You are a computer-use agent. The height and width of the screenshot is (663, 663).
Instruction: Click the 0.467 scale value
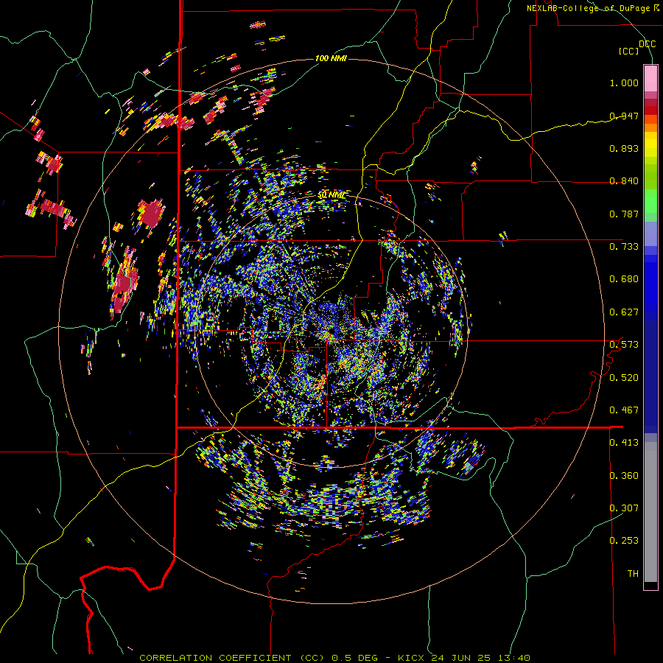(624, 410)
